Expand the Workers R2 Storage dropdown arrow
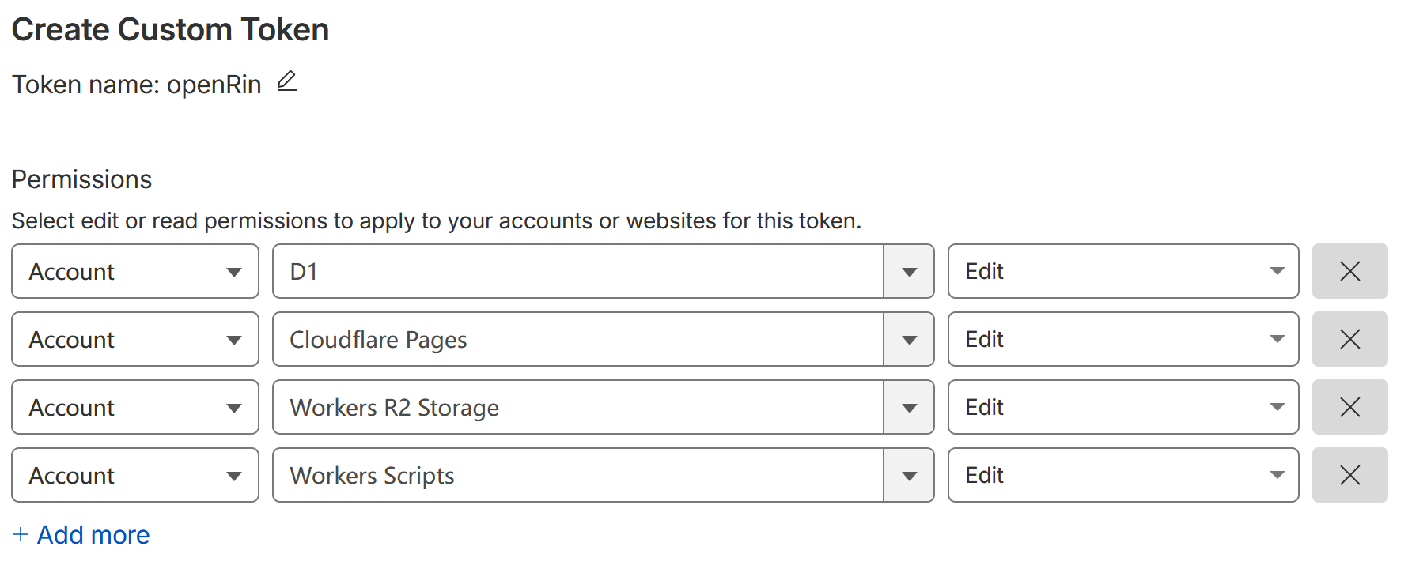This screenshot has width=1408, height=584. (x=909, y=407)
